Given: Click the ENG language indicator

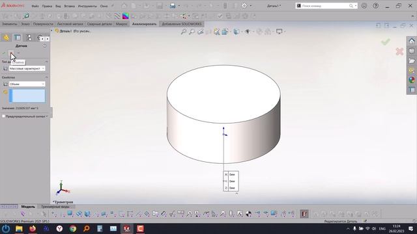Looking at the screenshot, I should point(382,228).
